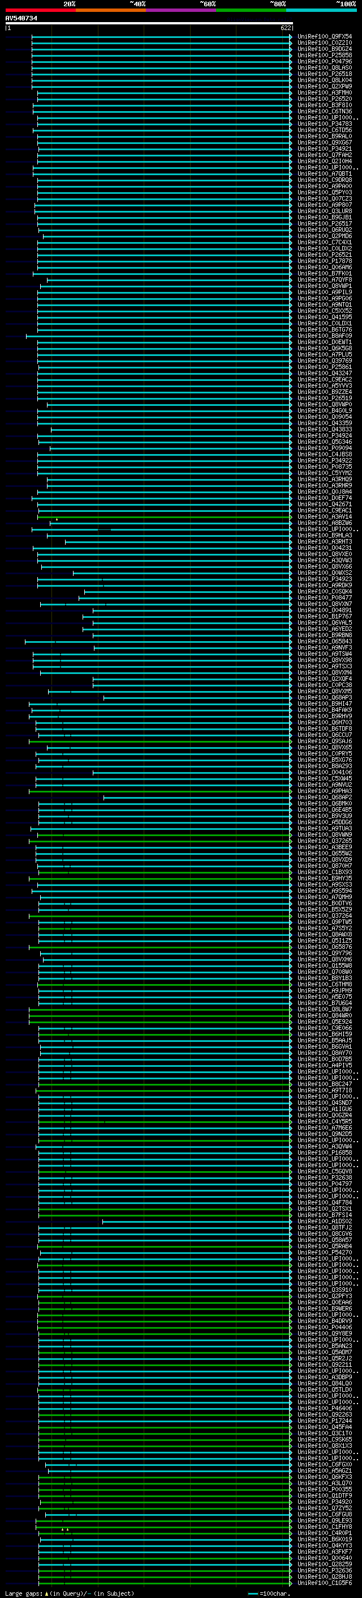Select the UniRef100_Q68AP3 label
Screen dimensions: 362x1598
324,697
